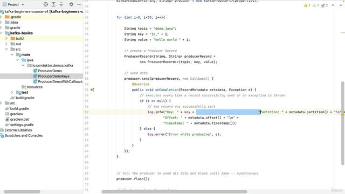
Task: Click the Collapse All icon in Project panel
Action: pos(61,4)
